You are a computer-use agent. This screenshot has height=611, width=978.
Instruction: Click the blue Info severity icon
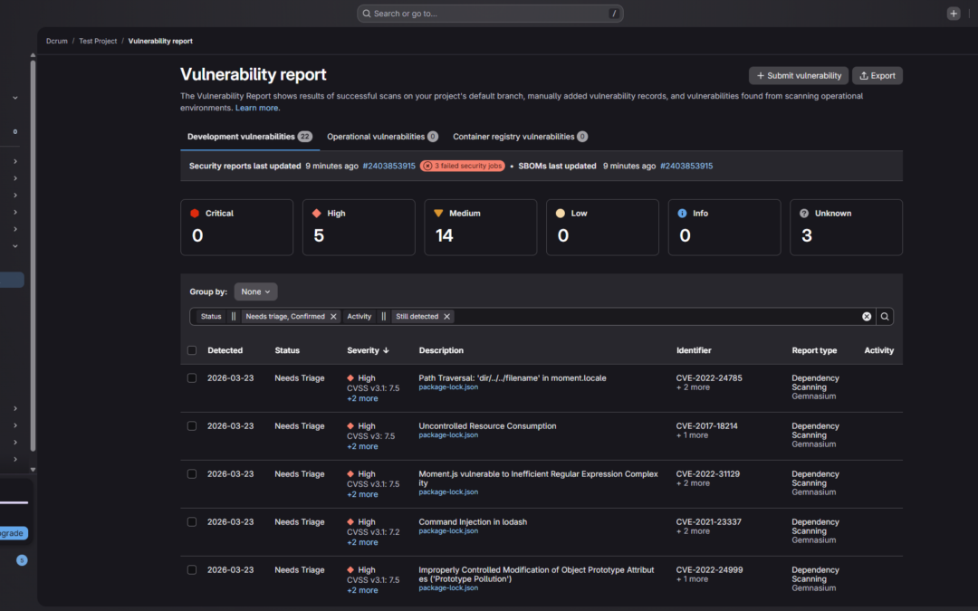click(683, 214)
